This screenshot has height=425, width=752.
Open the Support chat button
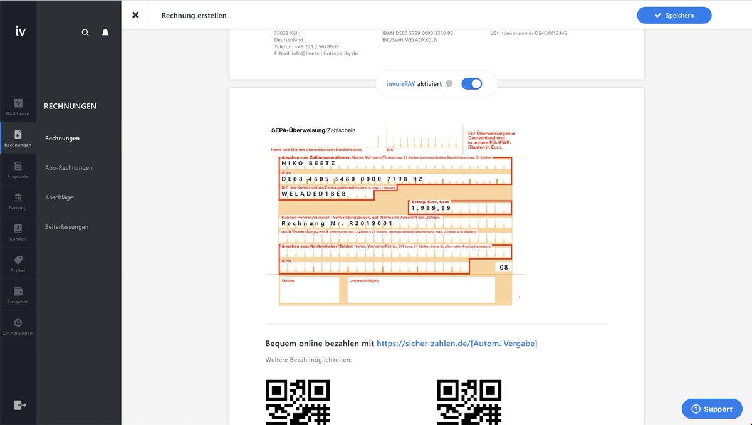point(712,409)
